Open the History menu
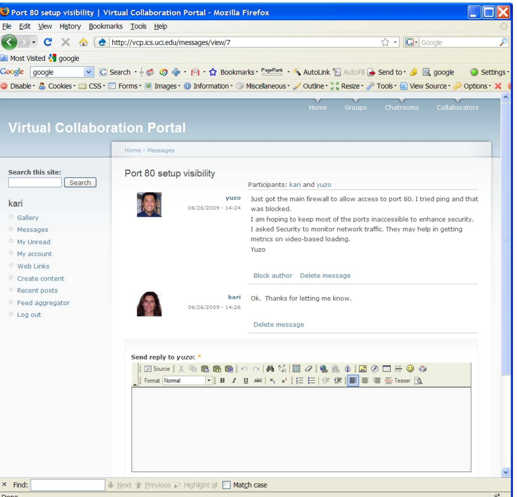The image size is (517, 497). (x=70, y=26)
